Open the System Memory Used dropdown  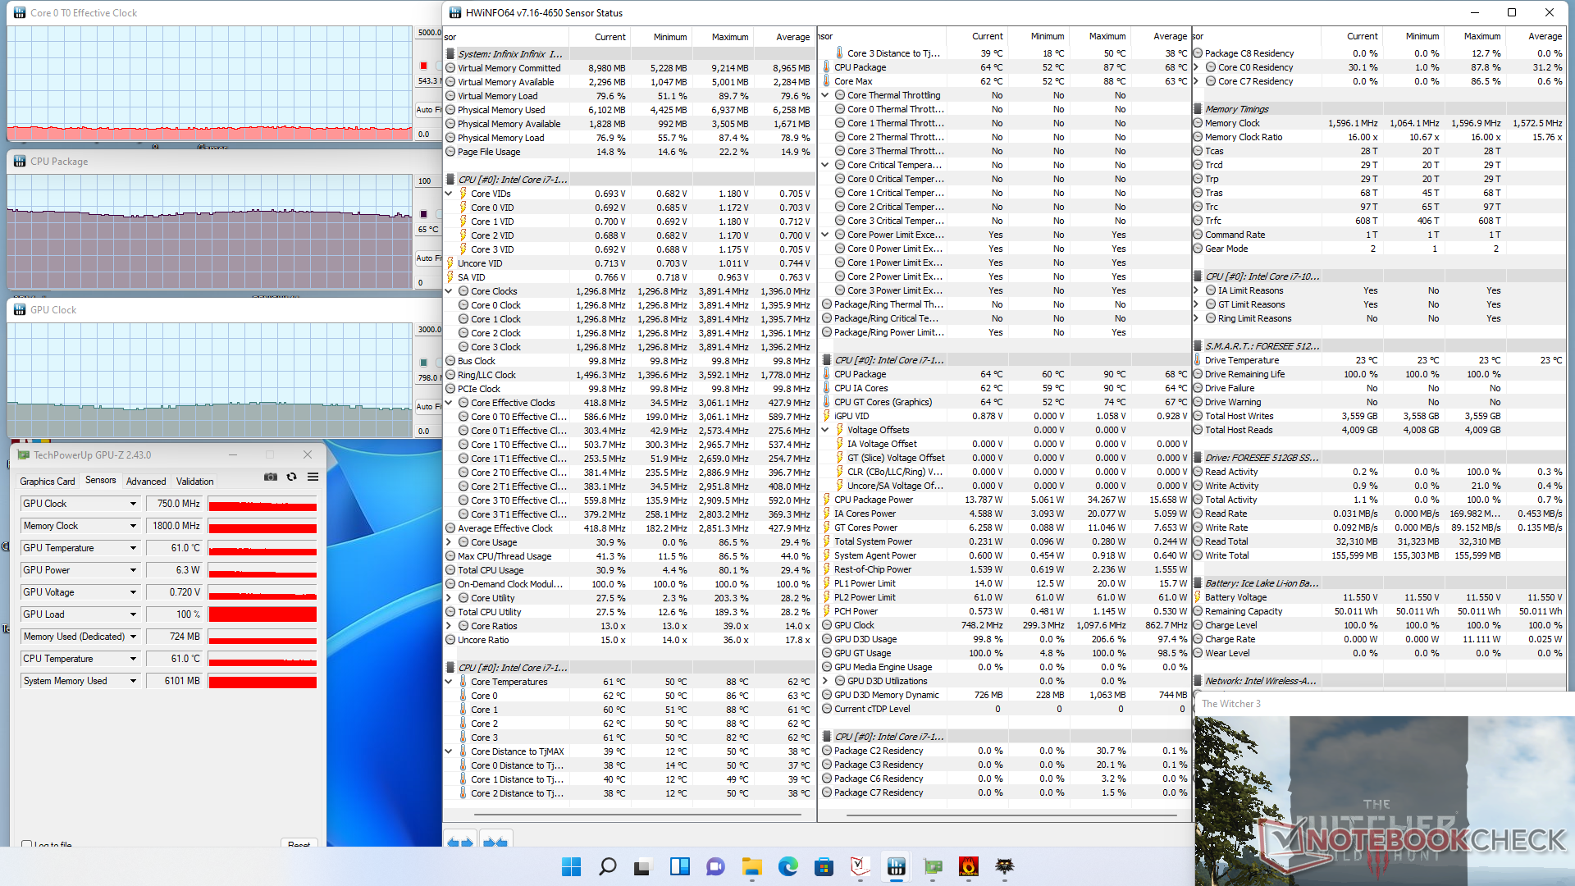click(133, 681)
